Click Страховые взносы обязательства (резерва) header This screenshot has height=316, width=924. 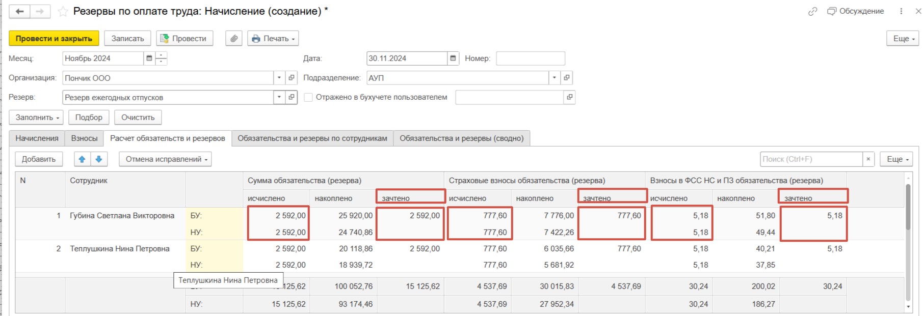[x=527, y=181]
